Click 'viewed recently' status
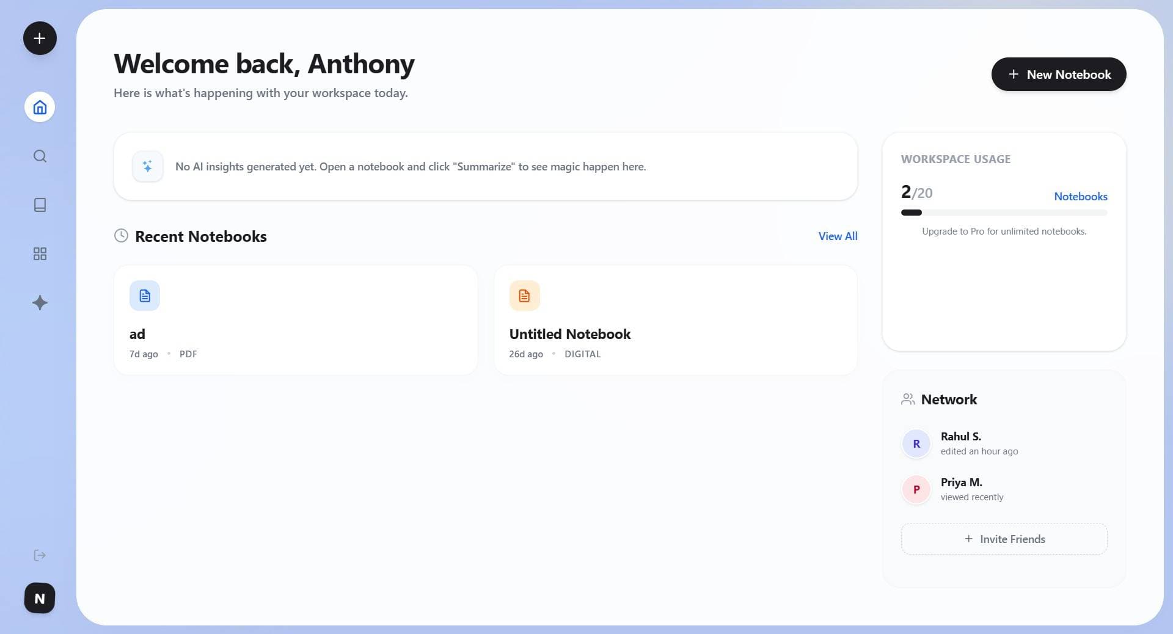 tap(972, 497)
